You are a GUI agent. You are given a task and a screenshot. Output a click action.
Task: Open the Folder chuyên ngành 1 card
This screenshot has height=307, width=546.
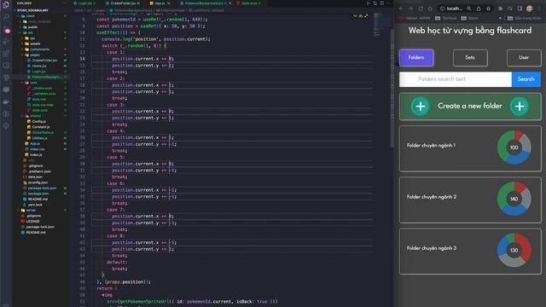click(470, 148)
